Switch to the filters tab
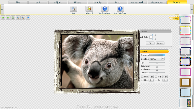The height and width of the screenshot is (109, 194). coord(78,2)
